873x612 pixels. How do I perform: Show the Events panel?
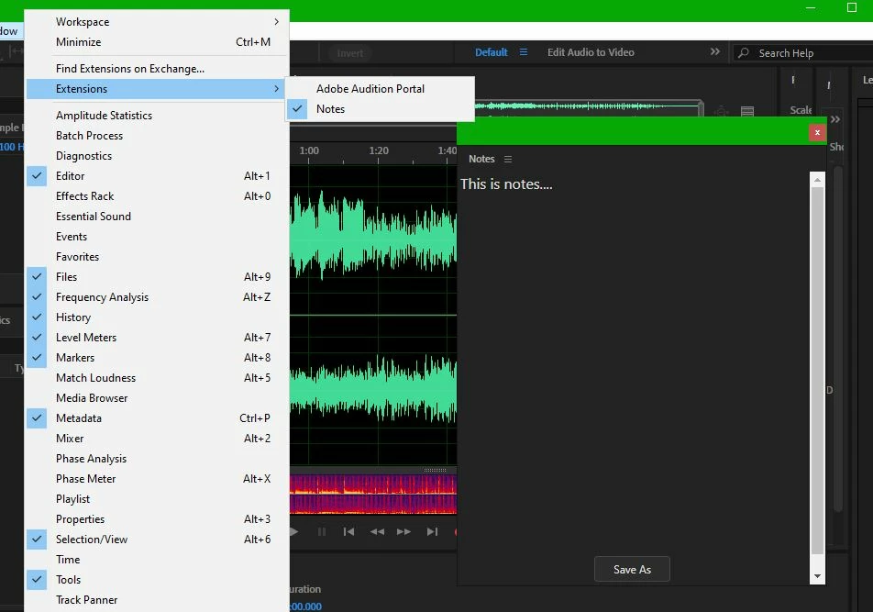158,237
